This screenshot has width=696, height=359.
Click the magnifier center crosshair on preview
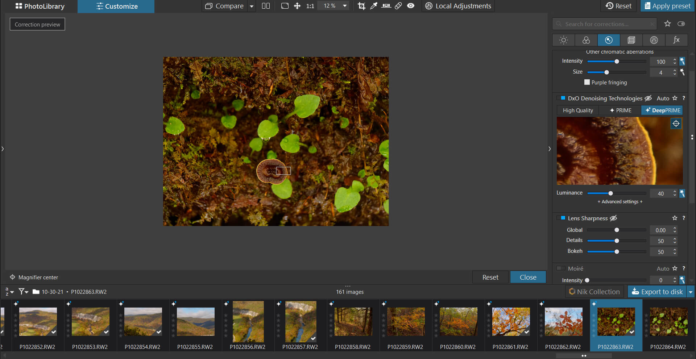point(676,124)
